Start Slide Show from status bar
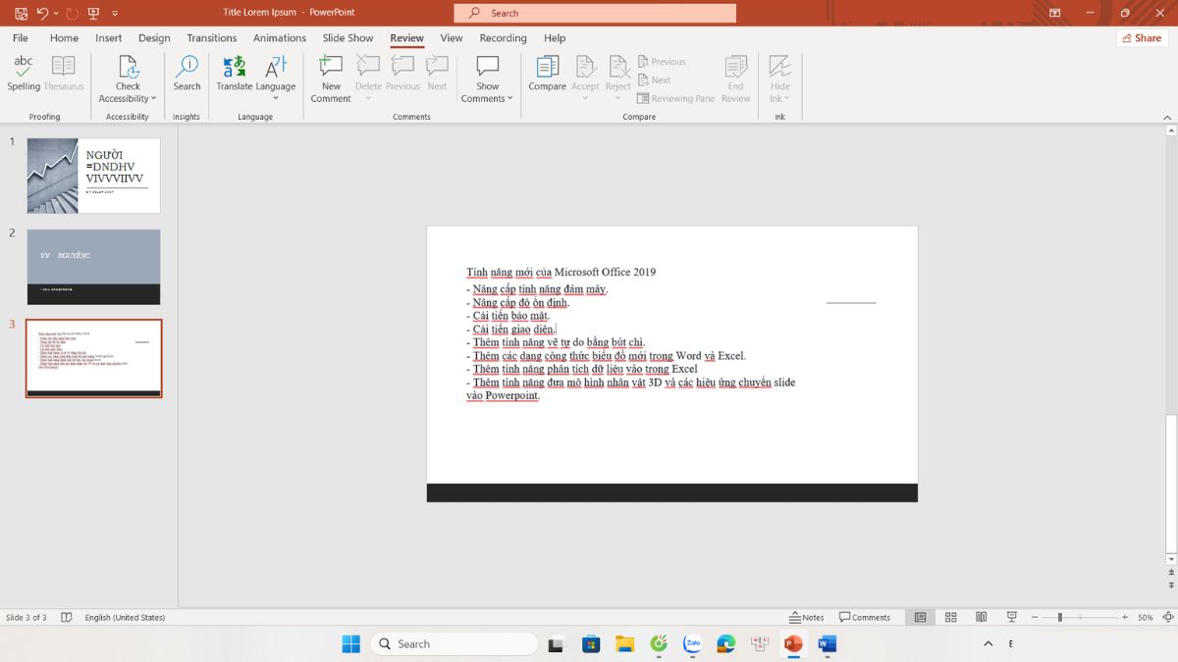 (x=1011, y=617)
